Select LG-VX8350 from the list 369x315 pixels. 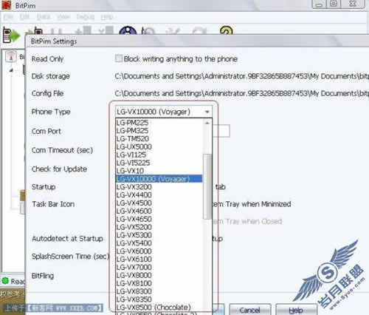click(x=159, y=299)
